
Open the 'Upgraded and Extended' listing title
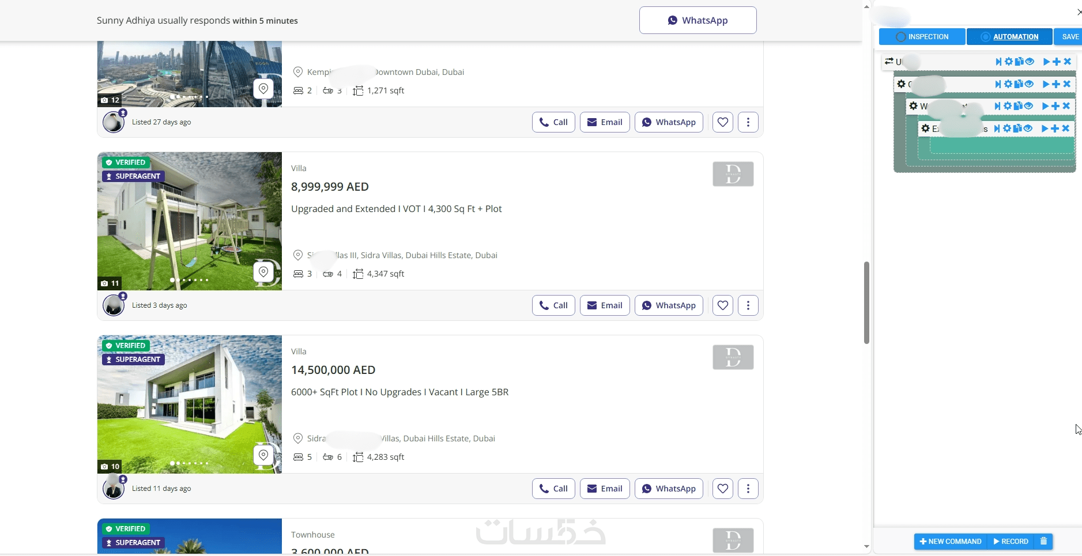pyautogui.click(x=397, y=209)
